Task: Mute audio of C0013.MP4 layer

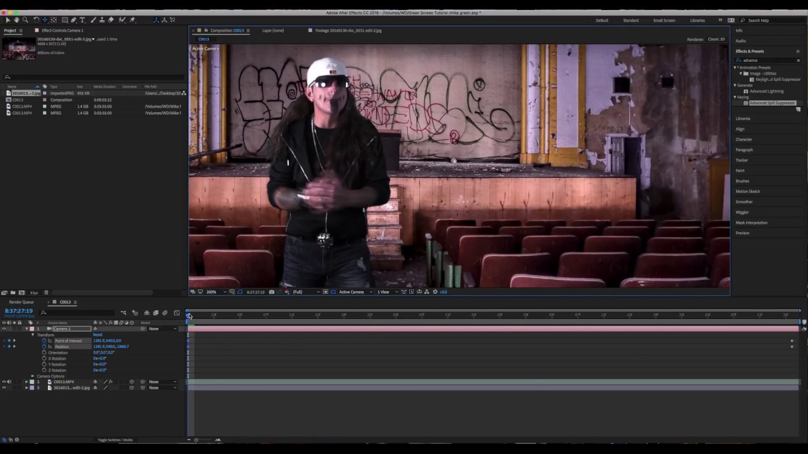Action: click(9, 381)
